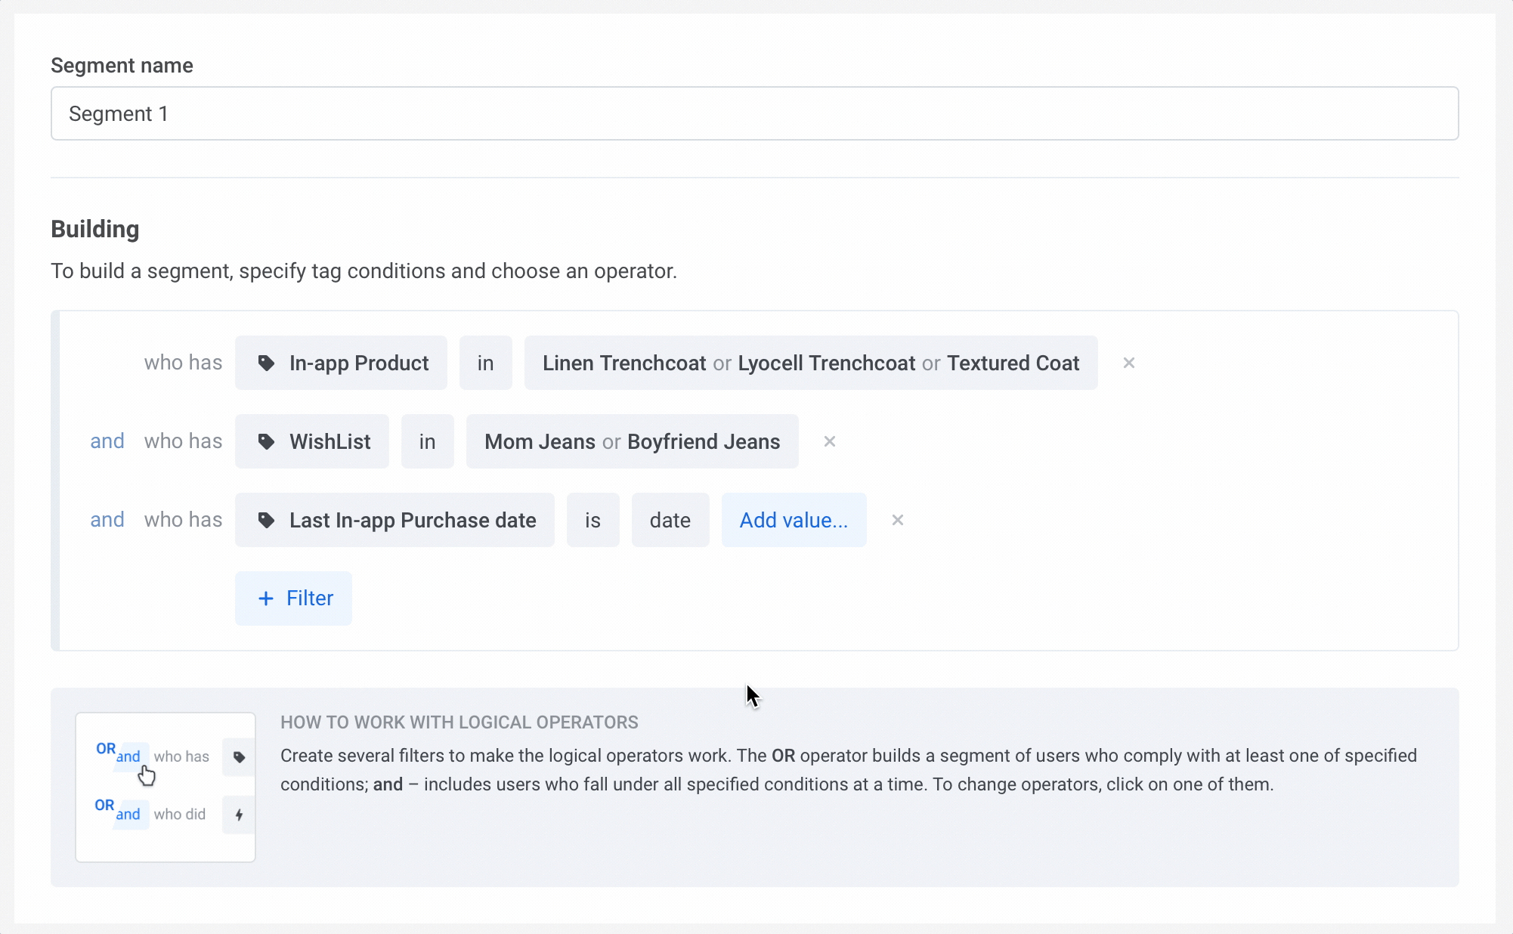Delete the WishList filter row
Viewport: 1513px width, 934px height.
[829, 441]
